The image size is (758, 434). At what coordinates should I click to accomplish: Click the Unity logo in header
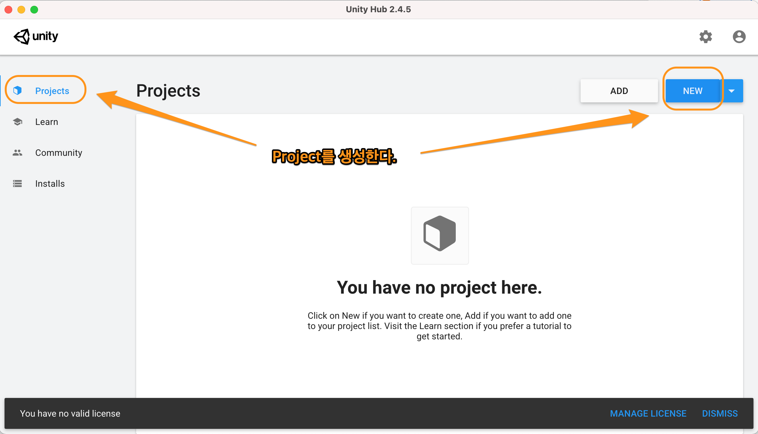click(x=36, y=36)
